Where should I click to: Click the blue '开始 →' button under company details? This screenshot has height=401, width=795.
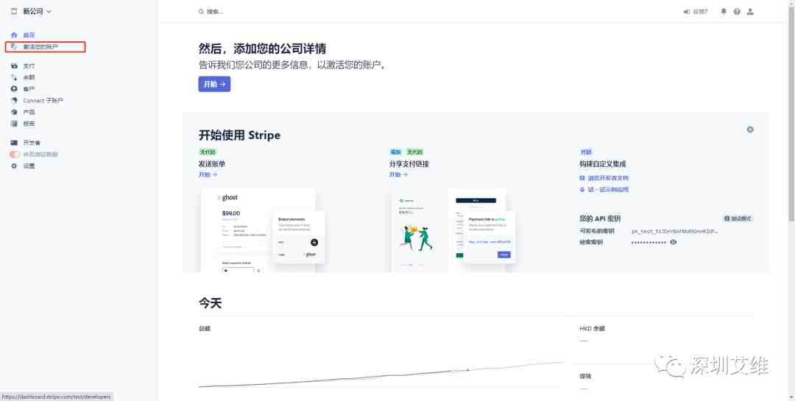(214, 84)
